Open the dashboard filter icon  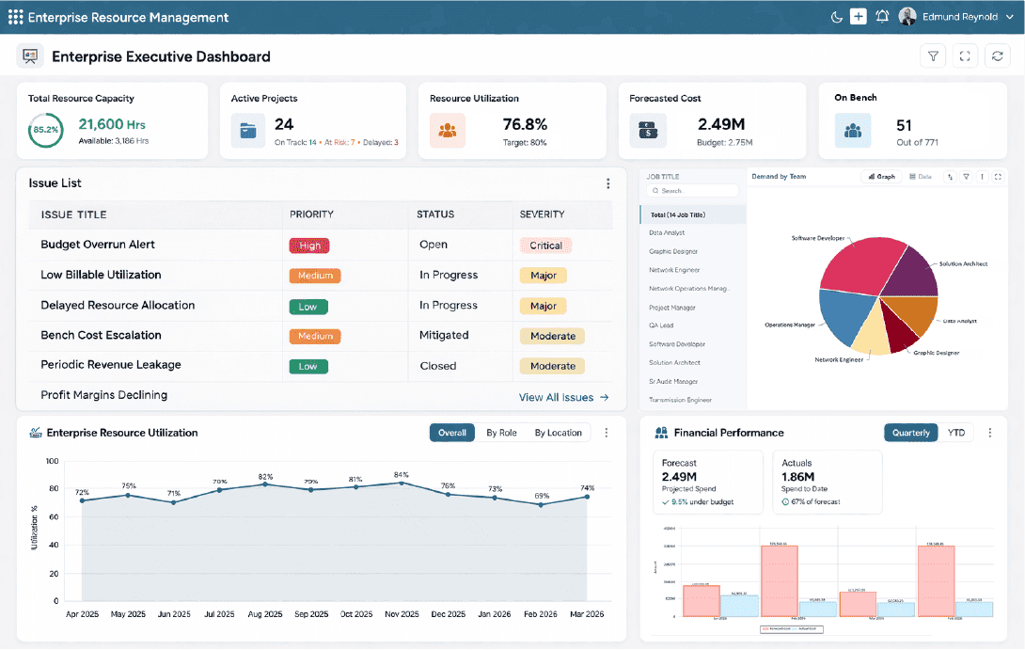[932, 55]
